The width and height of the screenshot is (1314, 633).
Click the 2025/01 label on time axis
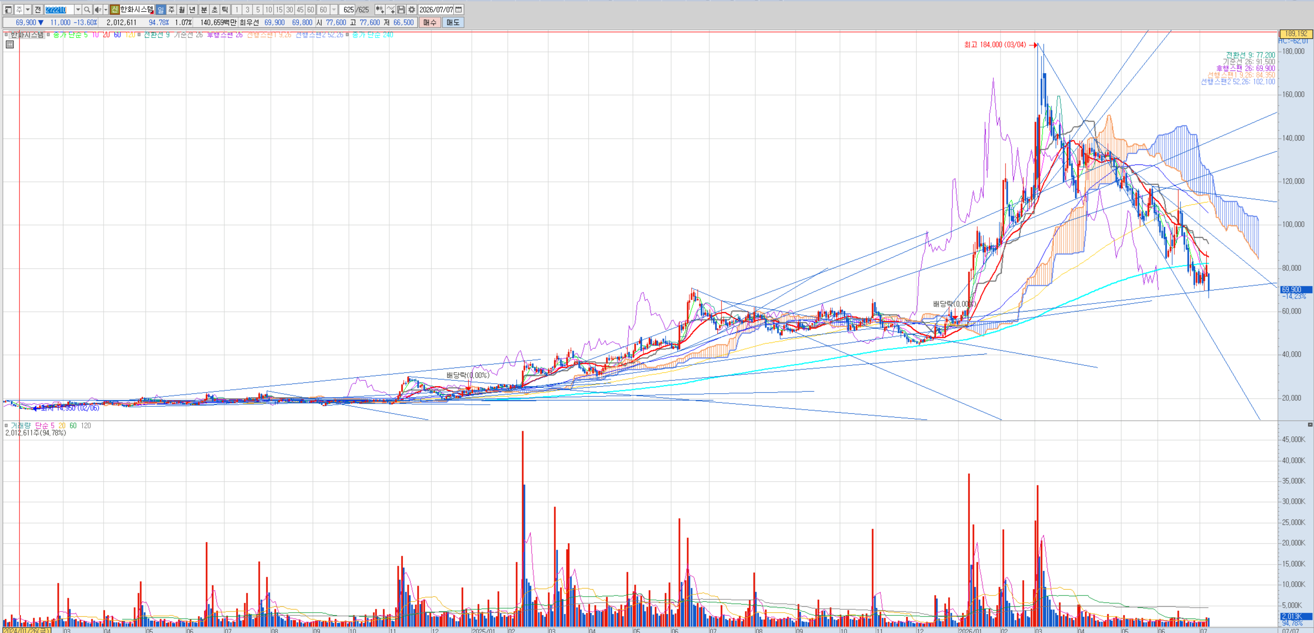(483, 630)
